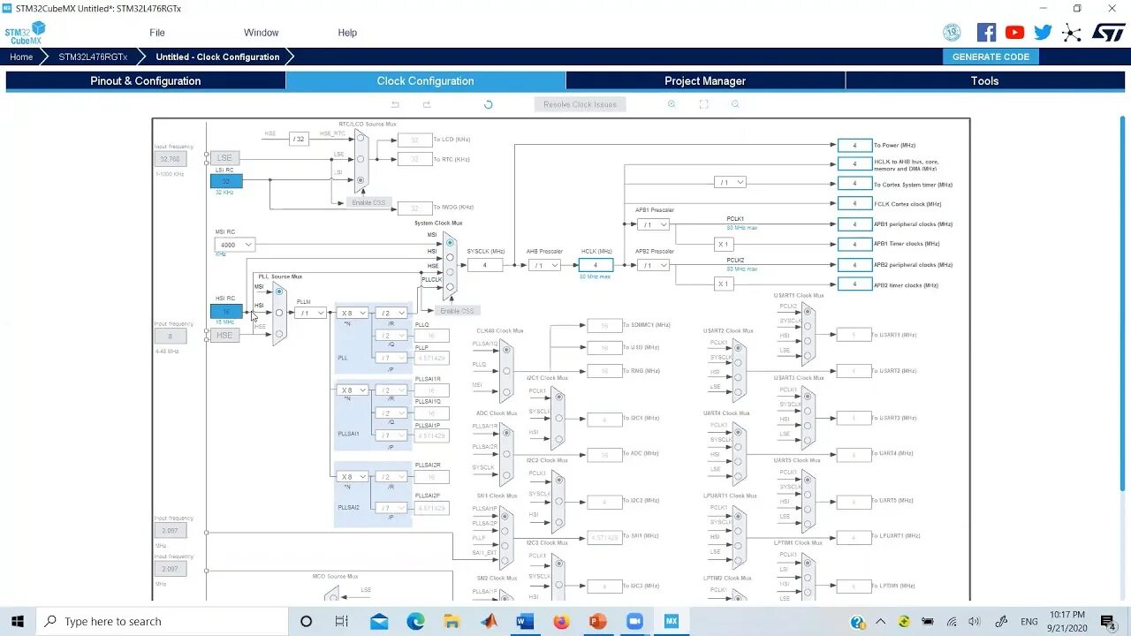
Task: Click the redo arrow in clock toolbar
Action: coord(427,104)
